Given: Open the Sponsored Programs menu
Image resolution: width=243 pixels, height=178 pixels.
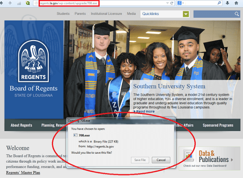Looking at the screenshot, I should pos(218,125).
